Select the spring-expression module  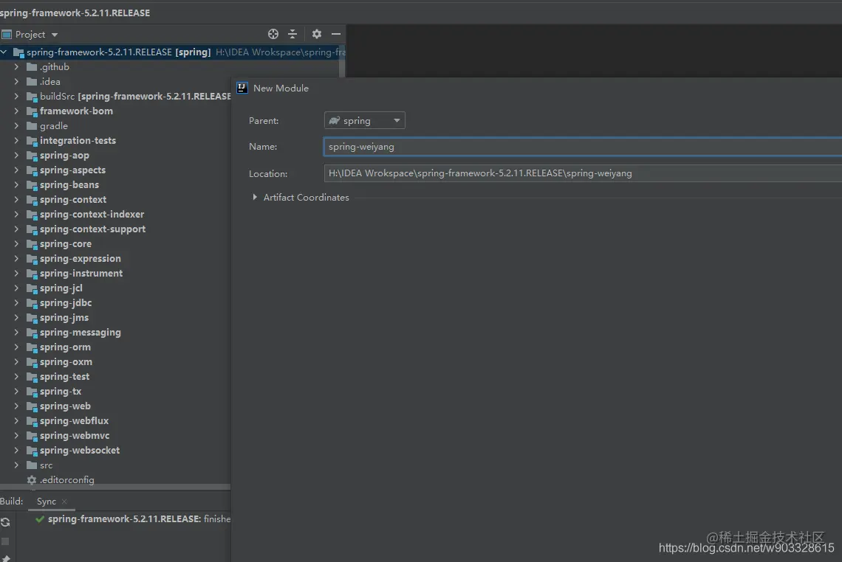click(x=80, y=258)
